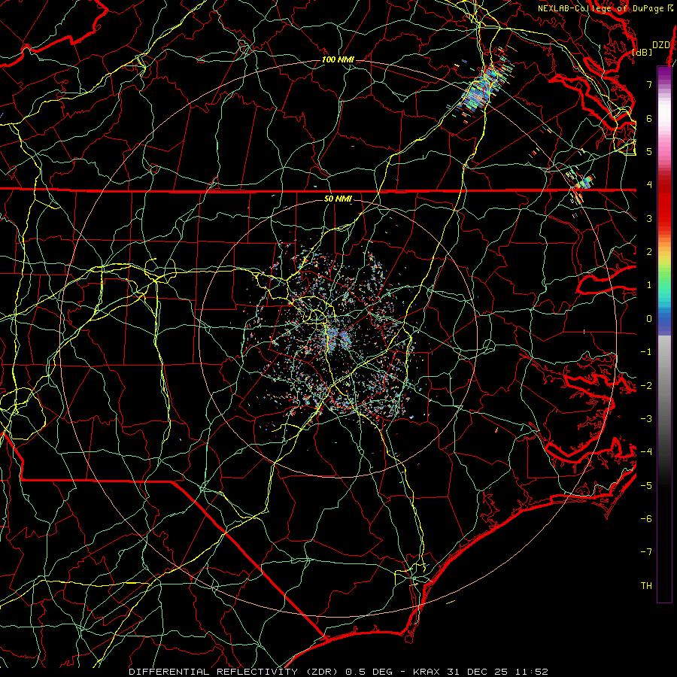Click the DZDR [dB] legend title
This screenshot has width=677, height=677.
(653, 48)
